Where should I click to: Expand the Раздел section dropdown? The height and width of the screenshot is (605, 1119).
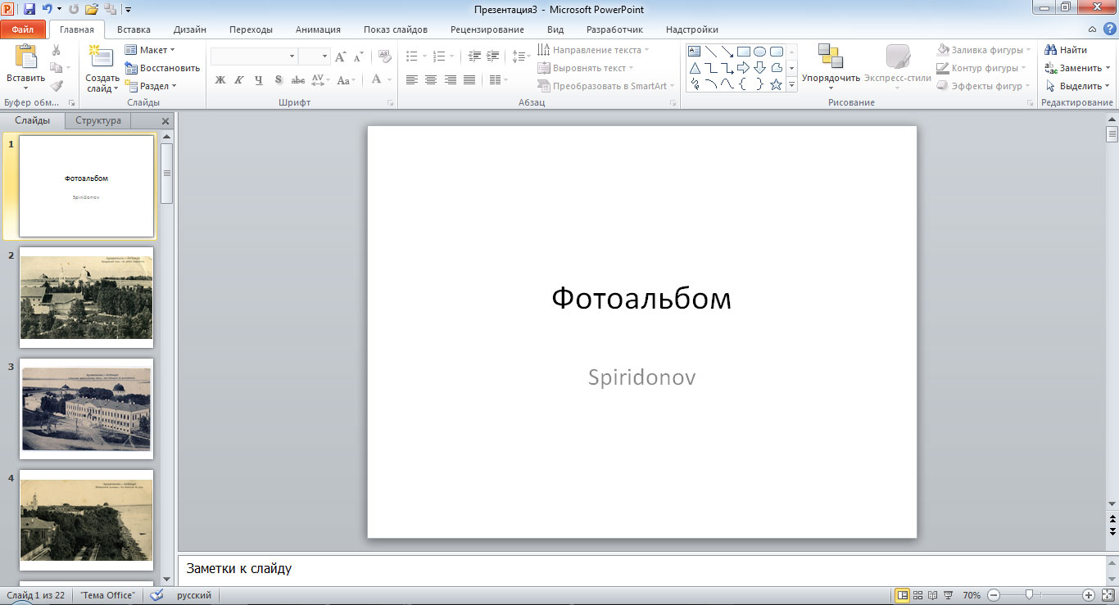click(151, 86)
